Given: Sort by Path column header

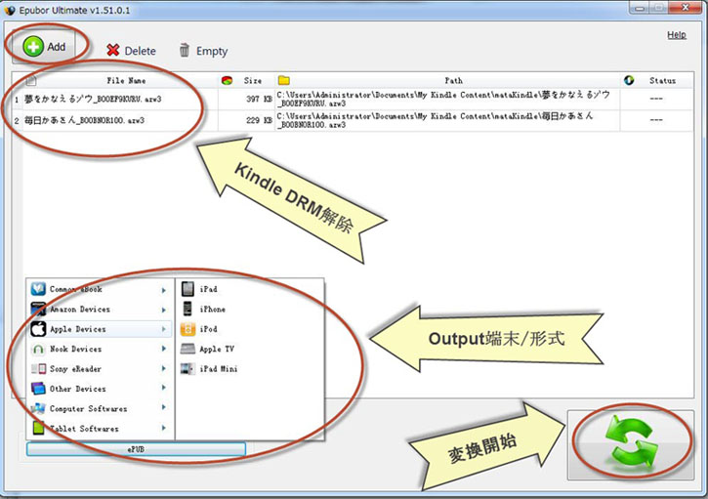Looking at the screenshot, I should [x=453, y=80].
